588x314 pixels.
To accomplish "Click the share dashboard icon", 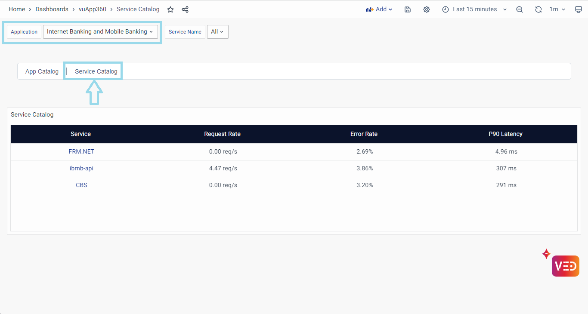I will (185, 9).
